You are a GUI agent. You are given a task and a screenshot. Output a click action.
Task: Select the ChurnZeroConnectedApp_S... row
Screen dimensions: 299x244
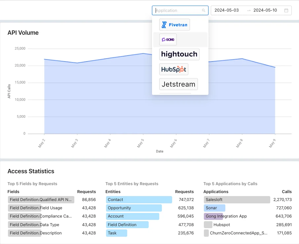pos(247,233)
